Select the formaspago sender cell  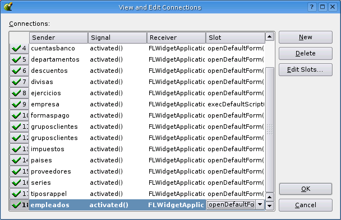tap(59, 115)
